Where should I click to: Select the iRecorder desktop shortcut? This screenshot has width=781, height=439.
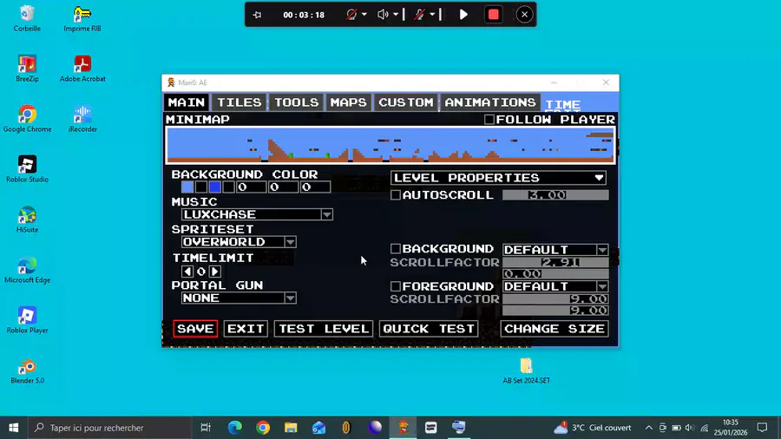82,120
